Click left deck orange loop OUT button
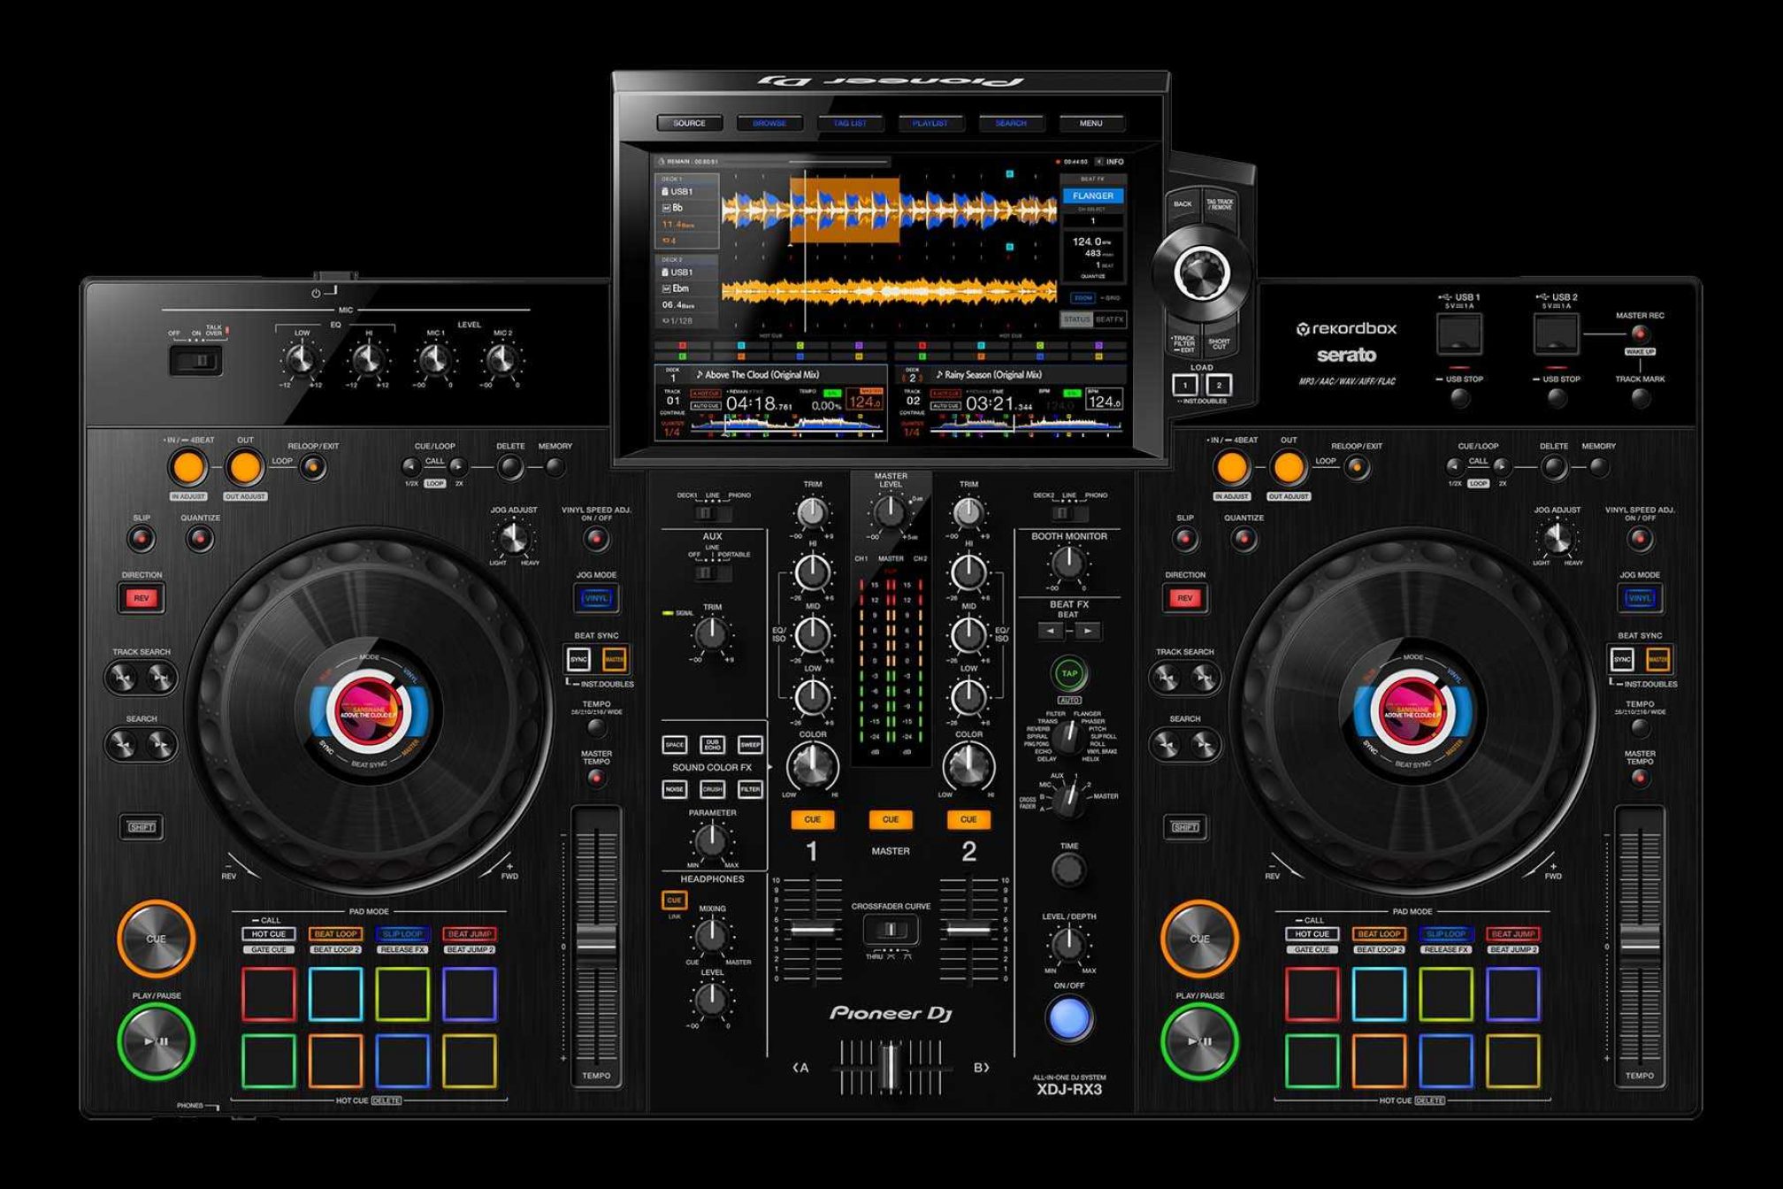This screenshot has height=1189, width=1783. [245, 467]
